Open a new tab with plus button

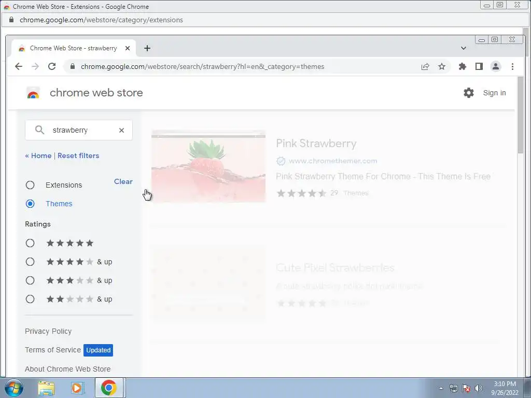click(147, 48)
